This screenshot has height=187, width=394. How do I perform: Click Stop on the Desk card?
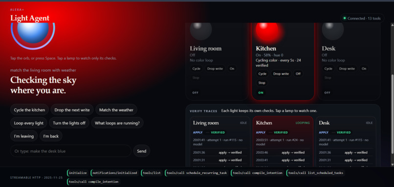[328, 78]
